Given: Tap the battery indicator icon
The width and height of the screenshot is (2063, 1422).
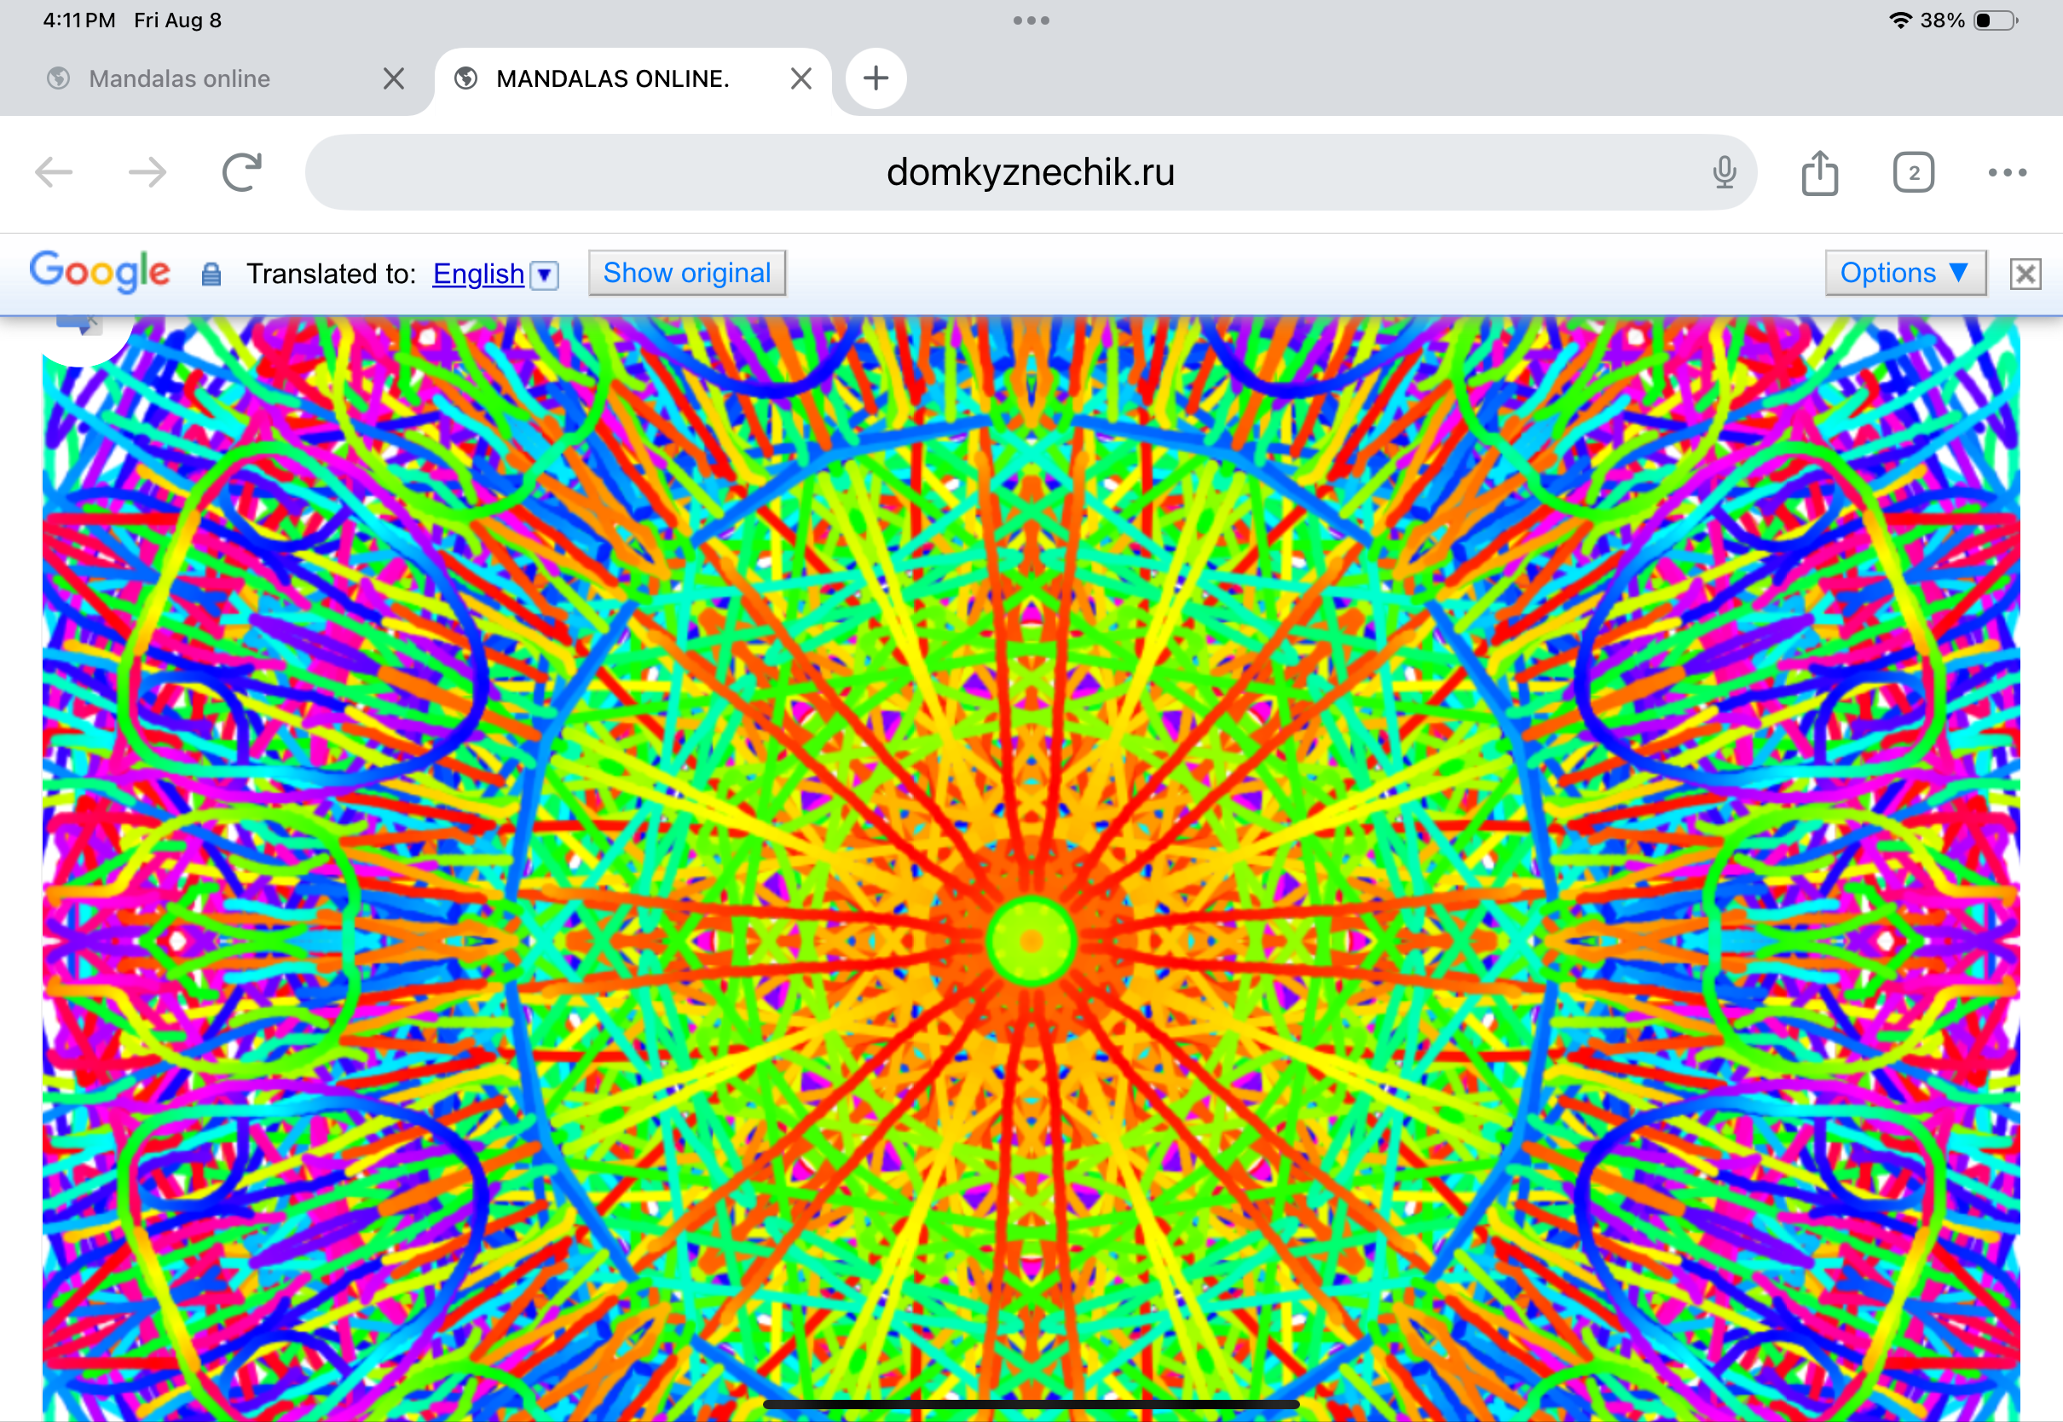Looking at the screenshot, I should click(x=1996, y=20).
